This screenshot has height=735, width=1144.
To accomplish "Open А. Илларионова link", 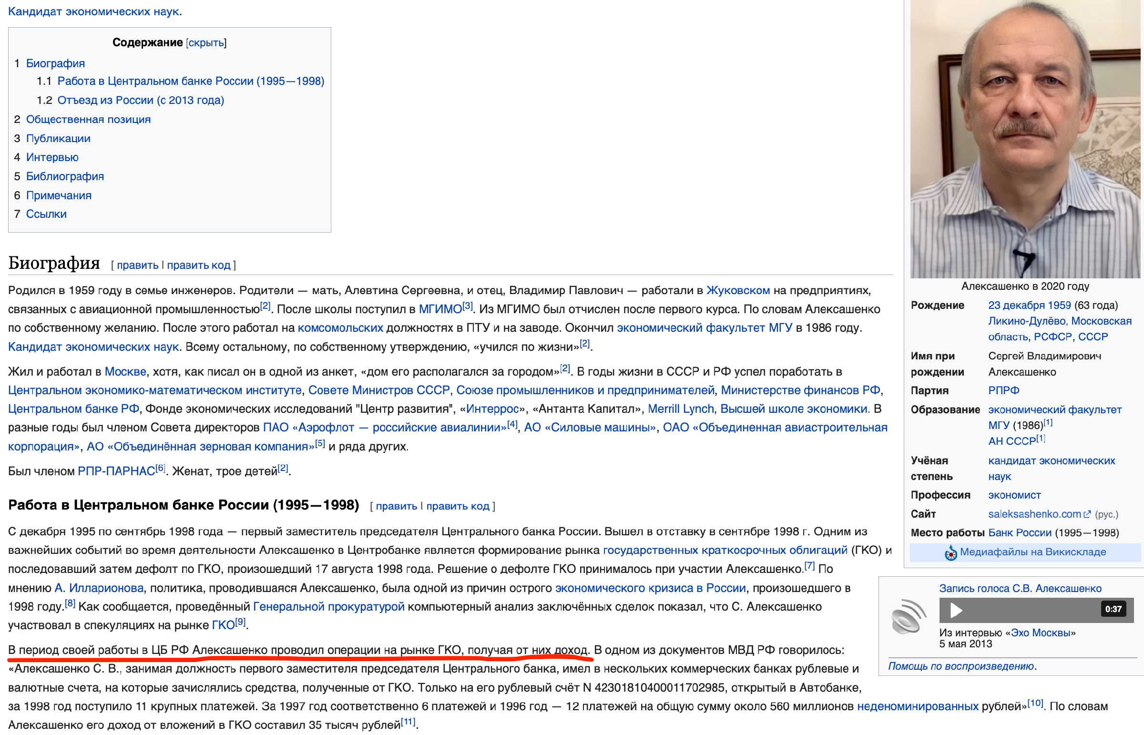I will (99, 589).
